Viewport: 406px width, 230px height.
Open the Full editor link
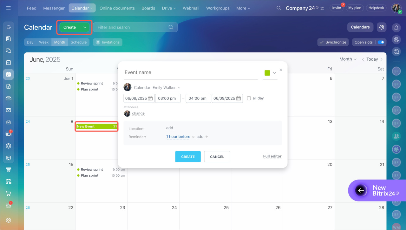click(272, 156)
